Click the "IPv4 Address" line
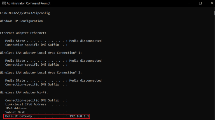Screen dimensions: 215x120 click(x=17, y=108)
